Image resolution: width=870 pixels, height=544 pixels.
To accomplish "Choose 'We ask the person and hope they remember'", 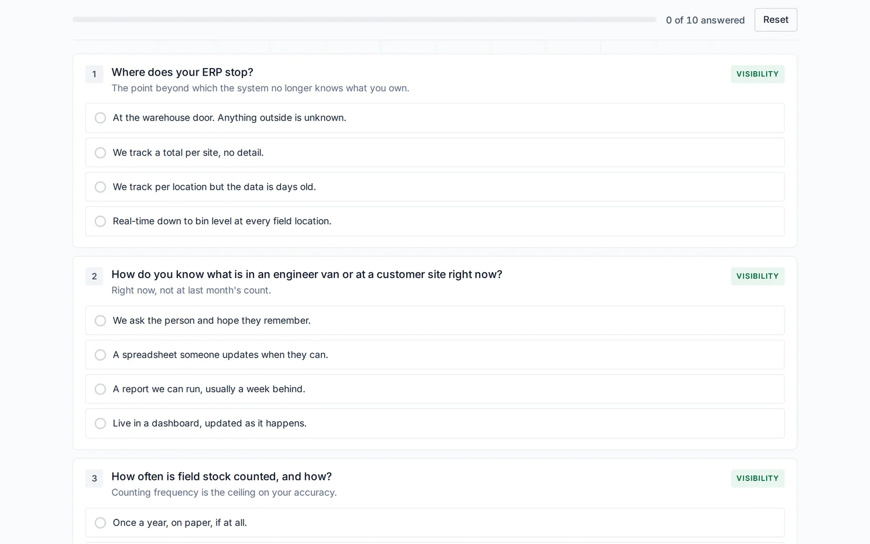I will tap(434, 320).
